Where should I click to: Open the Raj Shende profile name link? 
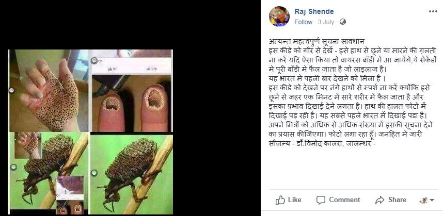(314, 11)
